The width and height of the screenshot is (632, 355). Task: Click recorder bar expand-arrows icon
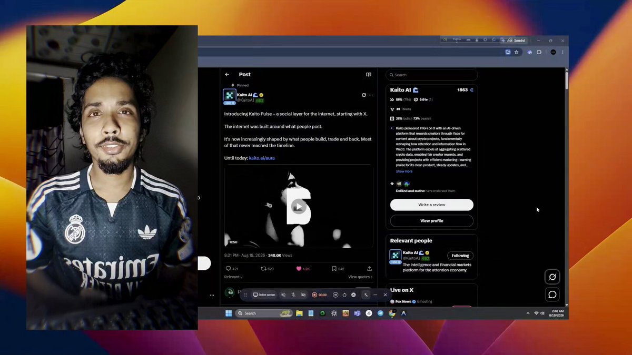366,295
